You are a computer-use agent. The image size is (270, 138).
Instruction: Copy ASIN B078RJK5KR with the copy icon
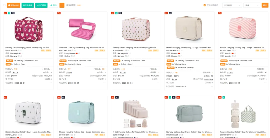coord(179,51)
